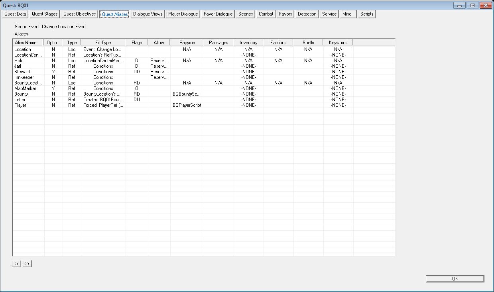
Task: Confirm with the OK button
Action: [455, 279]
